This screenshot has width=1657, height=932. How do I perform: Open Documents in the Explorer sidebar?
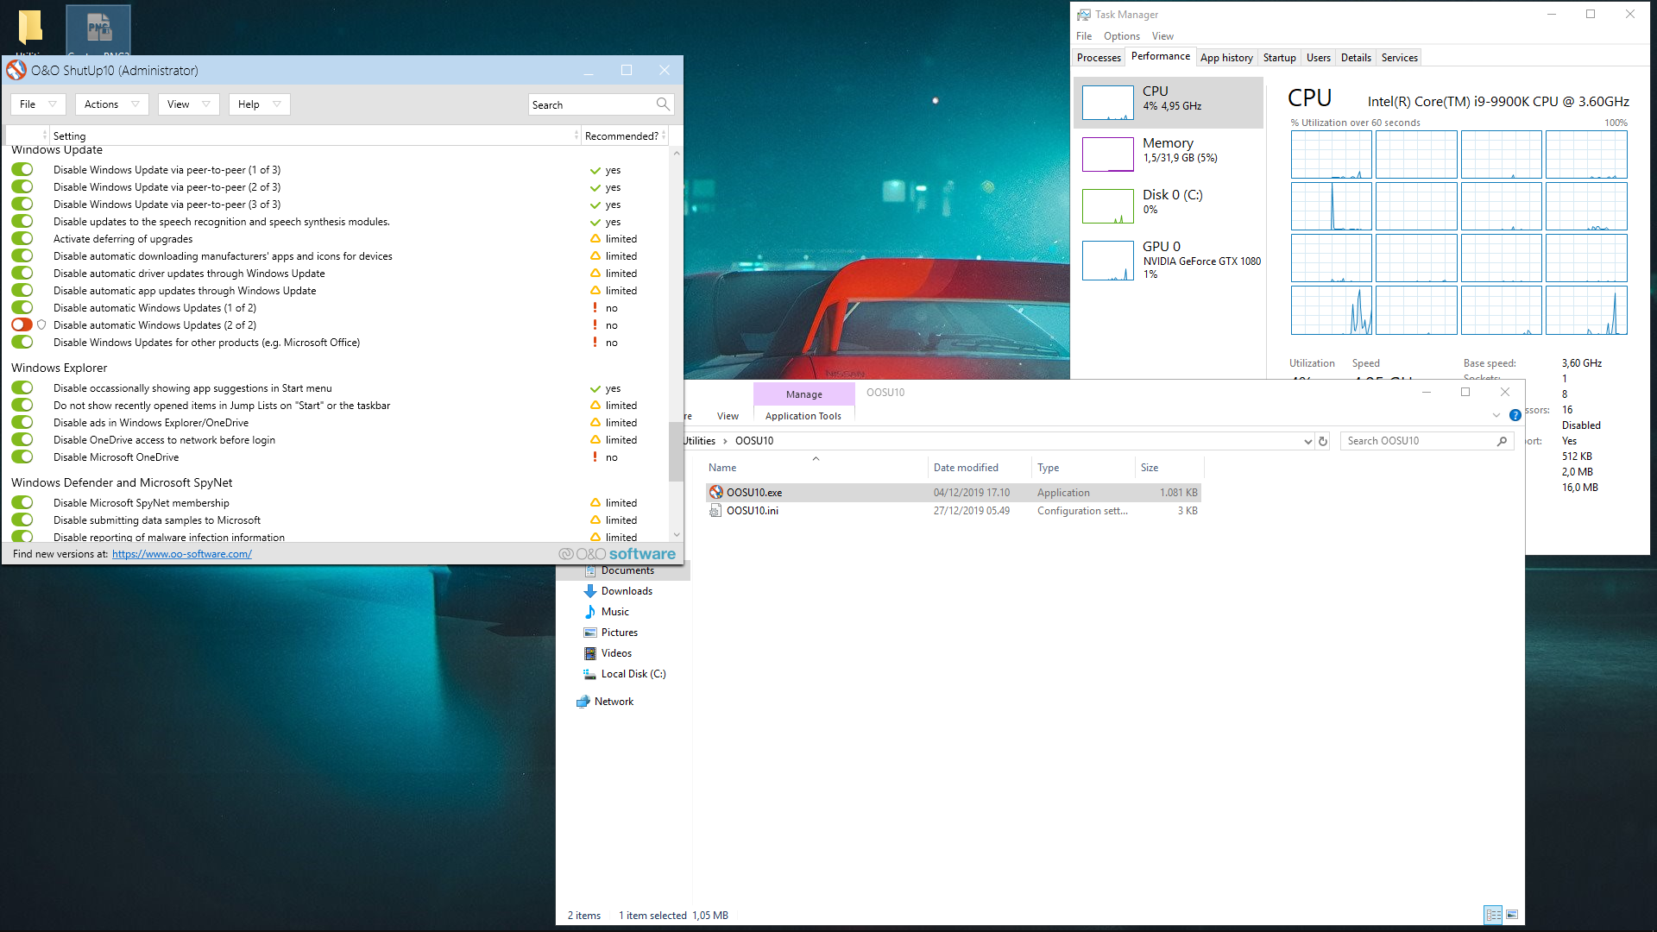tap(627, 570)
